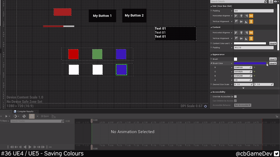
Task: Open the 20 fps dropdown
Action: click(44, 116)
